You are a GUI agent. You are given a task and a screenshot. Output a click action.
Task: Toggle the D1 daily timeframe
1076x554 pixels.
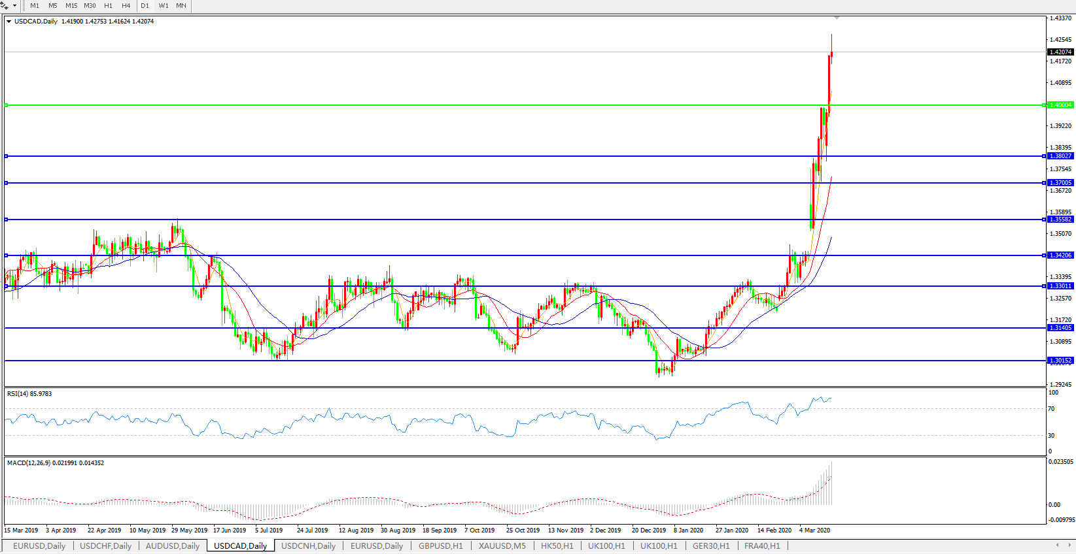[x=145, y=6]
